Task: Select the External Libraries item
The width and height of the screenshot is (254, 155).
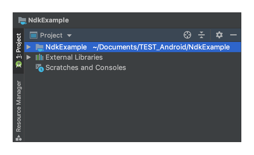Action: point(74,57)
